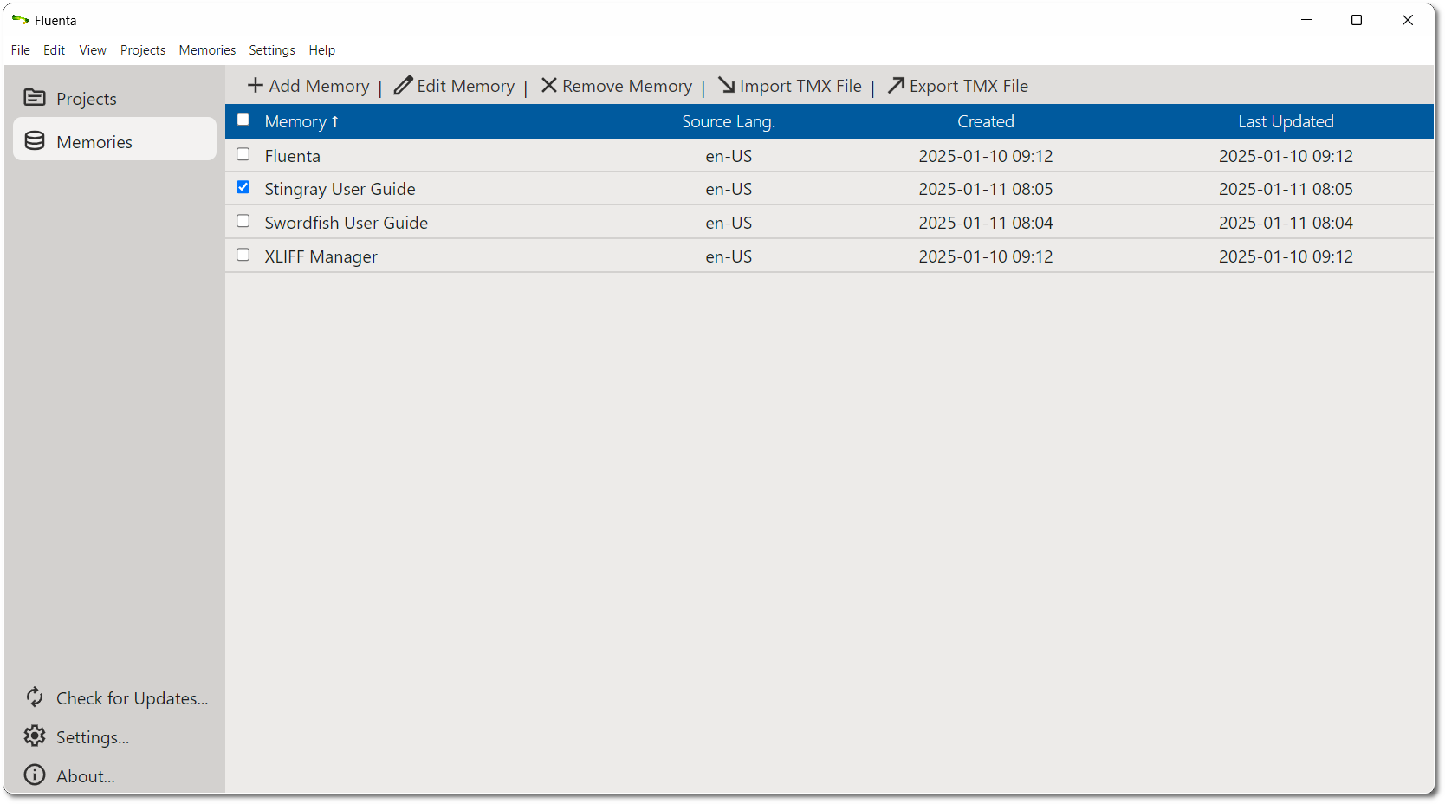Open Settings via the gear icon
The width and height of the screenshot is (1445, 804).
[35, 736]
